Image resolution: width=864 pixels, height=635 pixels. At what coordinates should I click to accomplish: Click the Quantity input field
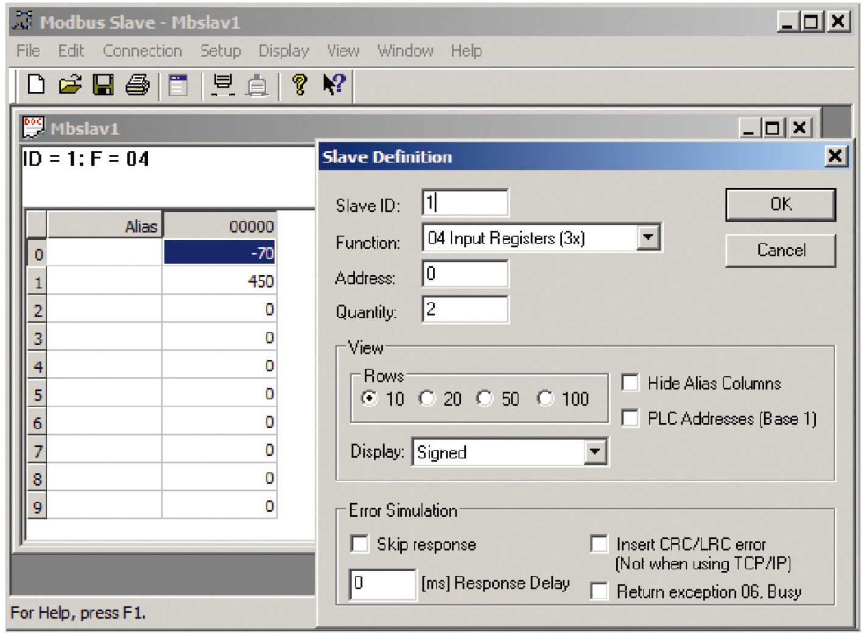(465, 309)
